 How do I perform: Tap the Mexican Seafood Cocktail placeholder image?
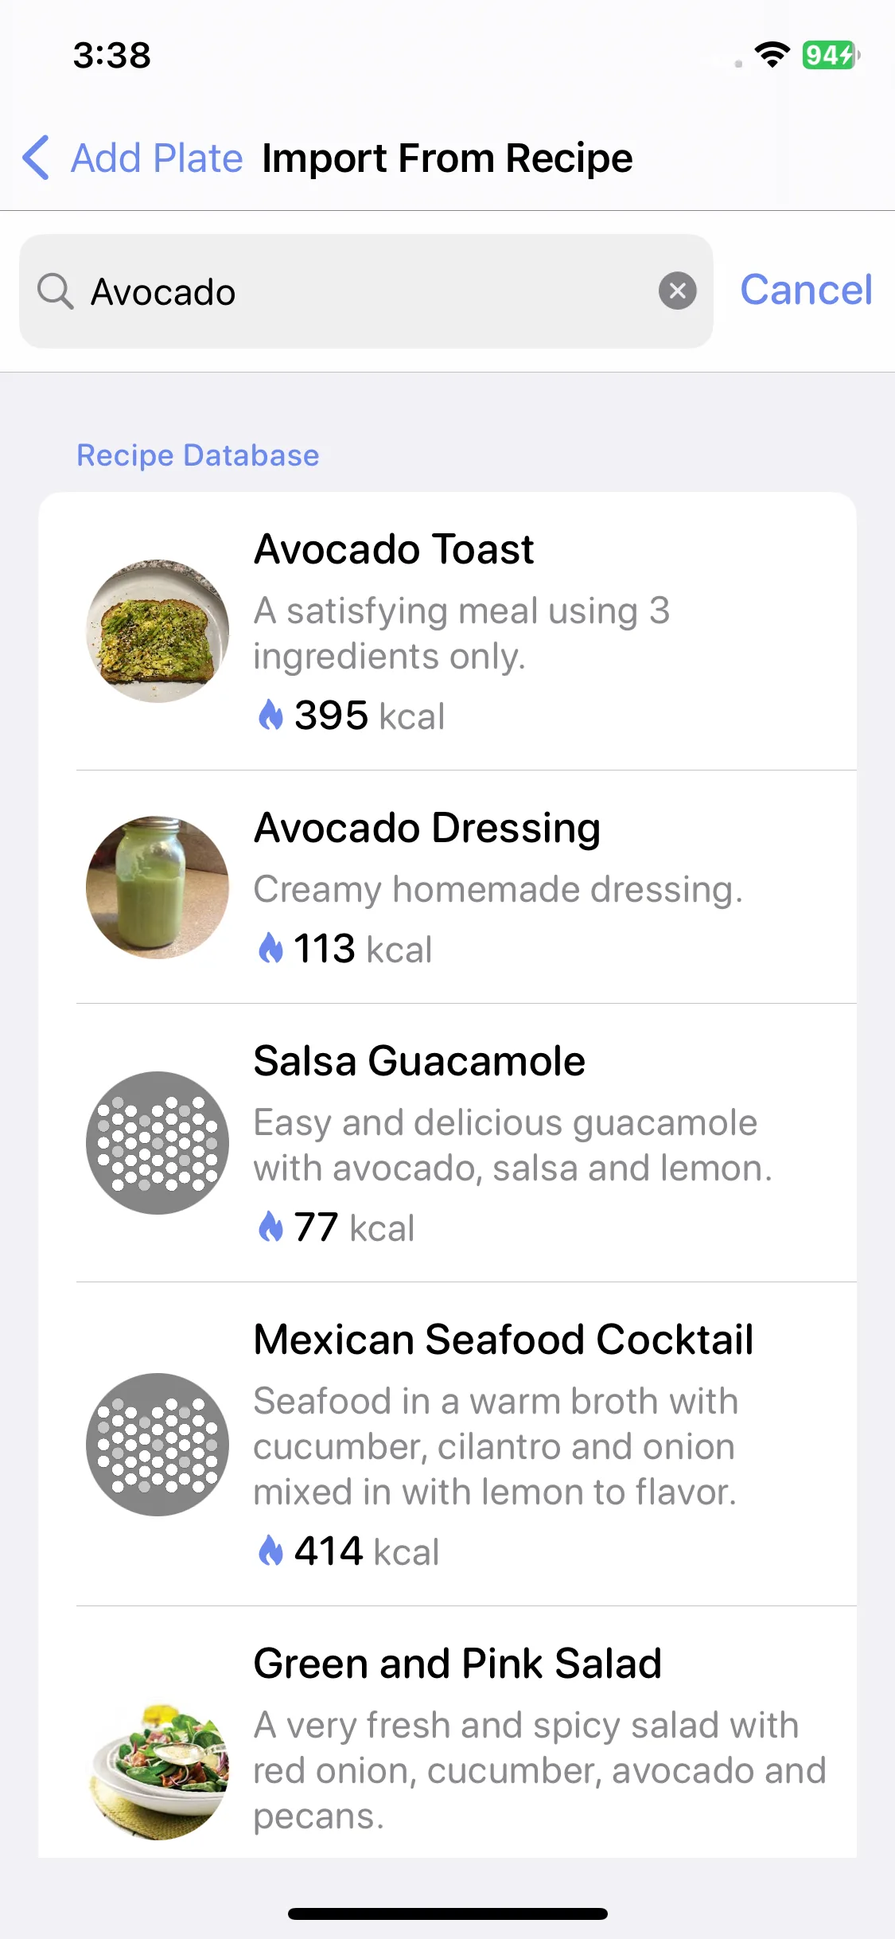pyautogui.click(x=158, y=1445)
